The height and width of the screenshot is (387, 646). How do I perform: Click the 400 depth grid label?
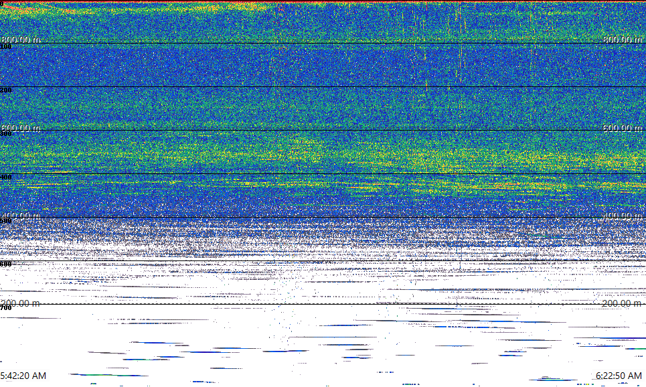(6, 177)
